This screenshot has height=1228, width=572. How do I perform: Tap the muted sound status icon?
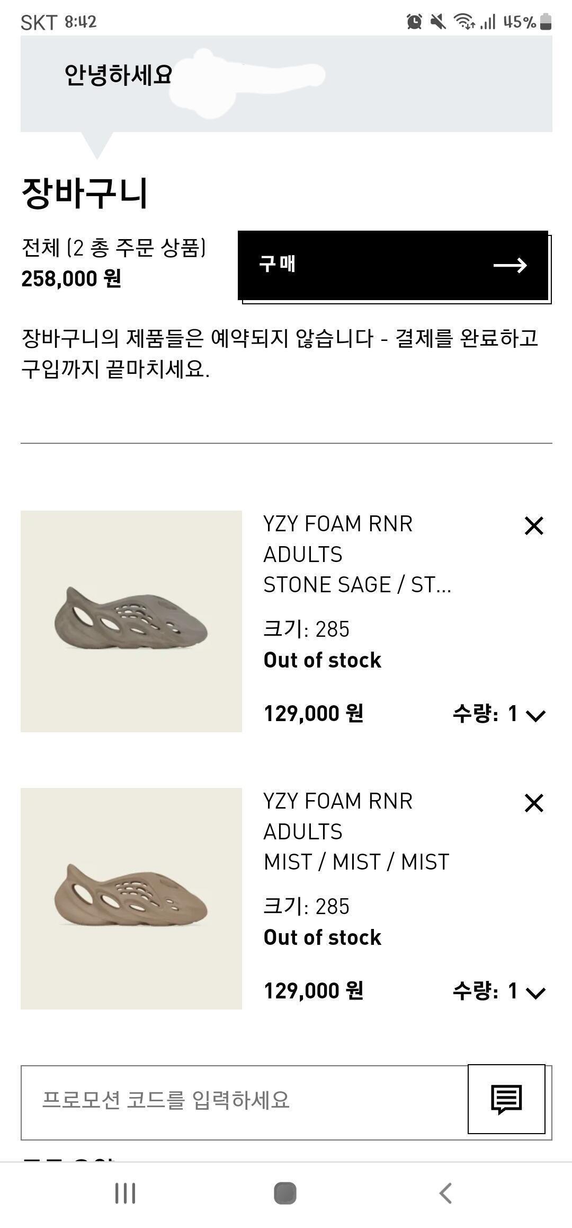(x=438, y=22)
